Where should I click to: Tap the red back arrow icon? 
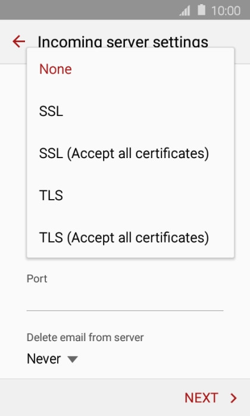(18, 42)
